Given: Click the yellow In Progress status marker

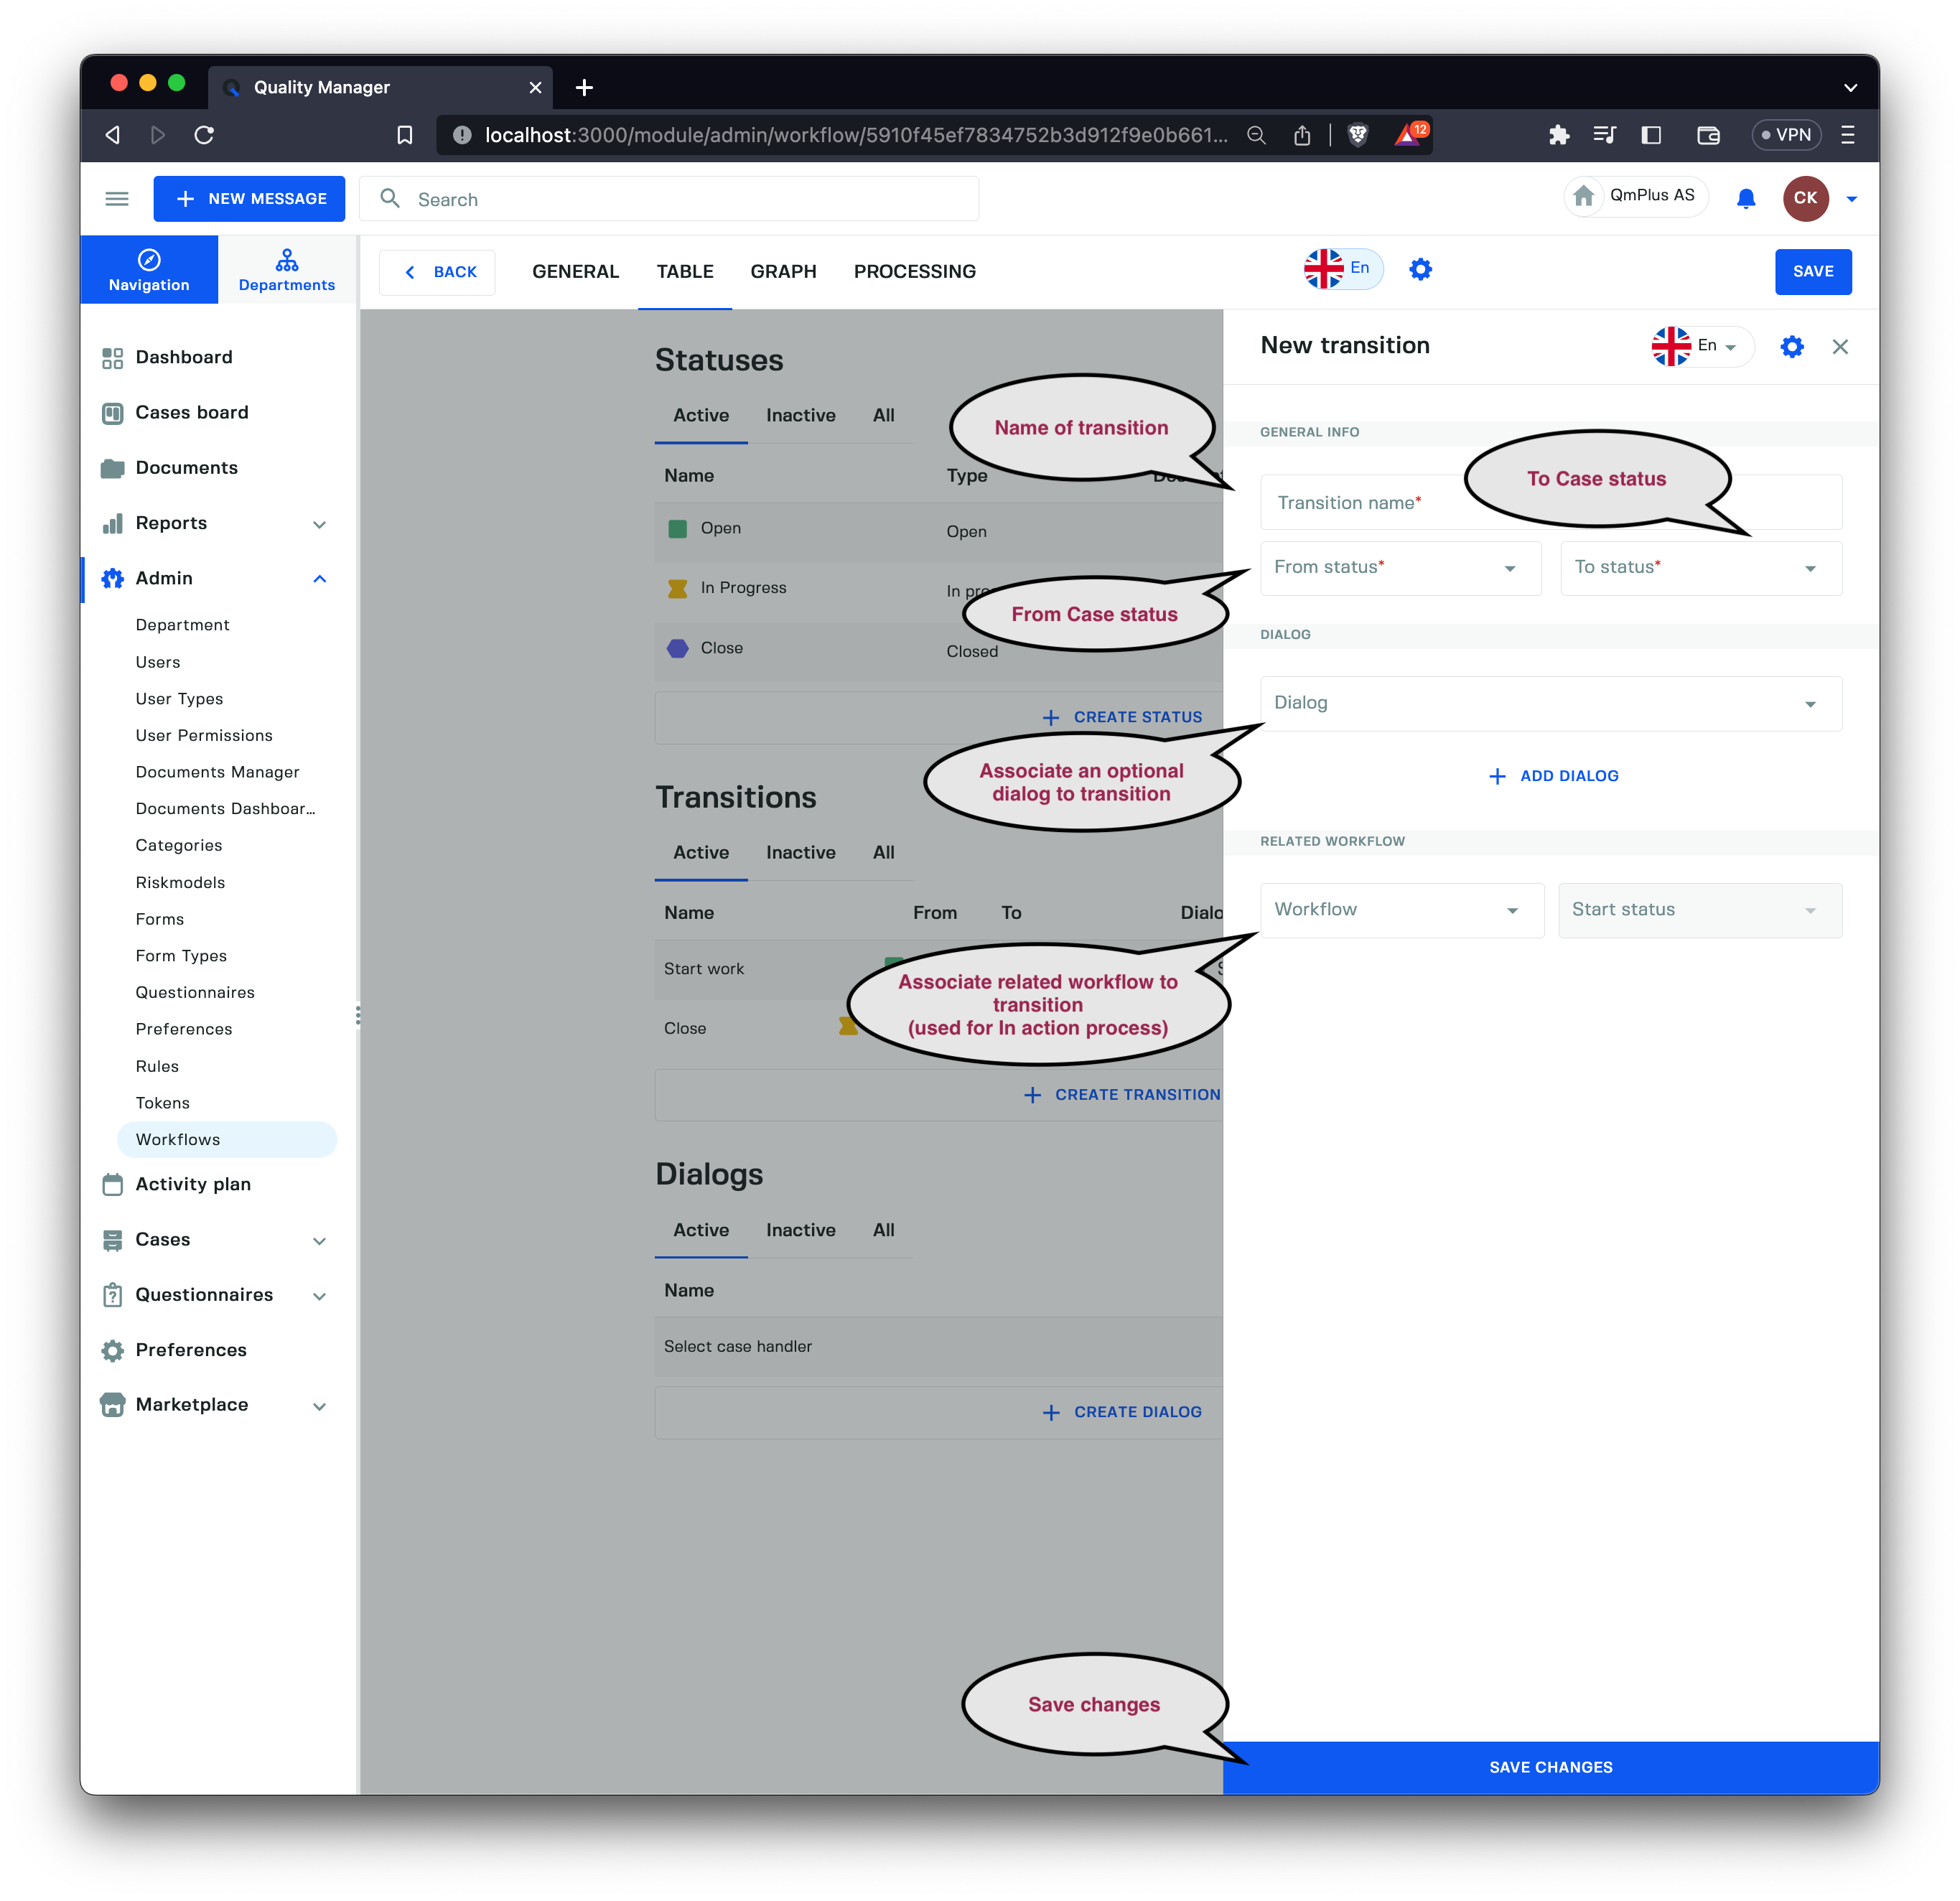Looking at the screenshot, I should (677, 588).
